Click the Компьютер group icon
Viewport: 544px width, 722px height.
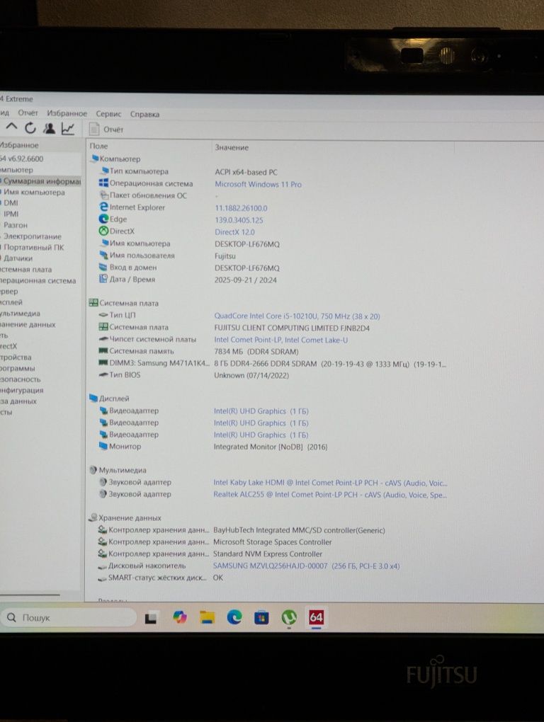(x=94, y=159)
